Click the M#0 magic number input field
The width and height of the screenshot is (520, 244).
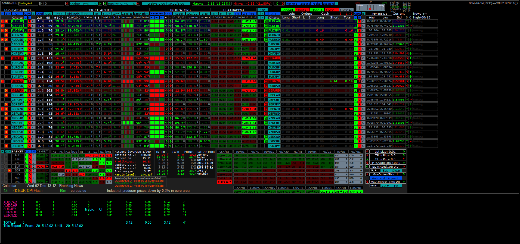click(52, 4)
